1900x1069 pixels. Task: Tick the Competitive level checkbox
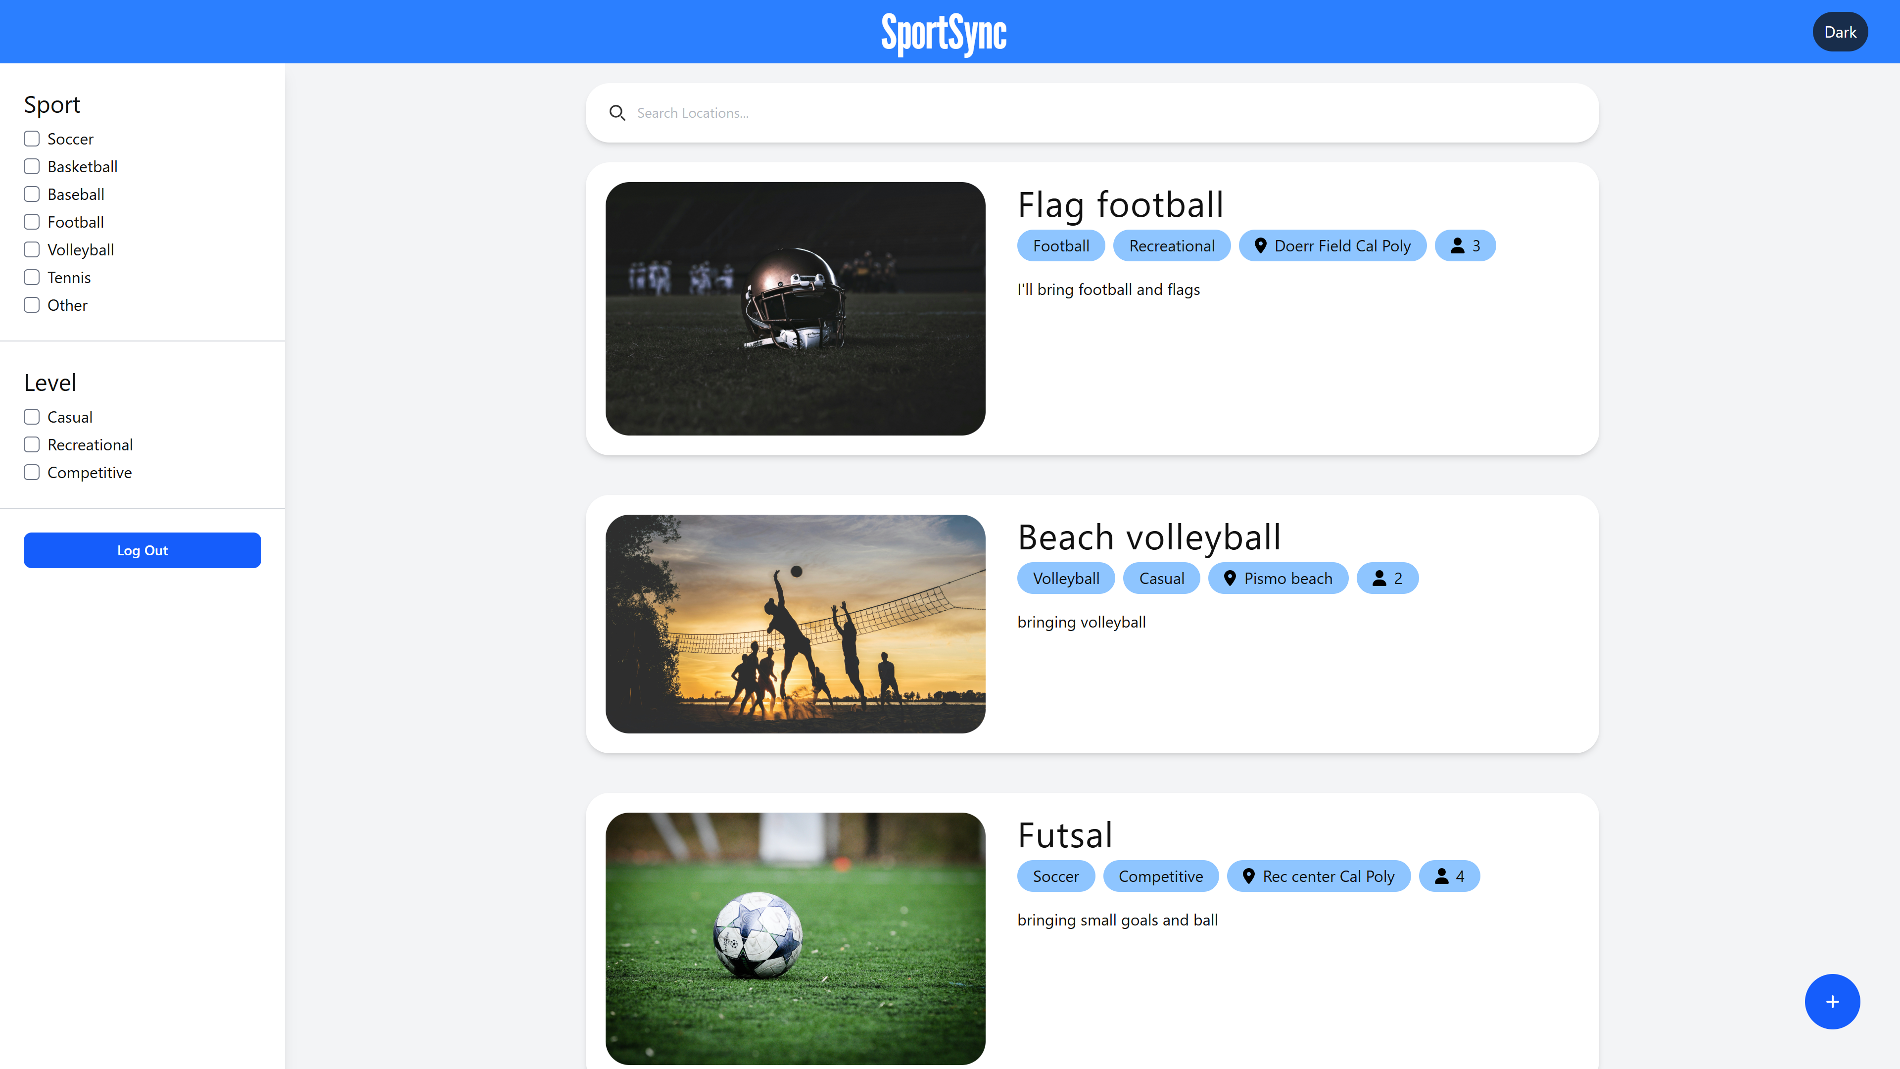(x=32, y=472)
